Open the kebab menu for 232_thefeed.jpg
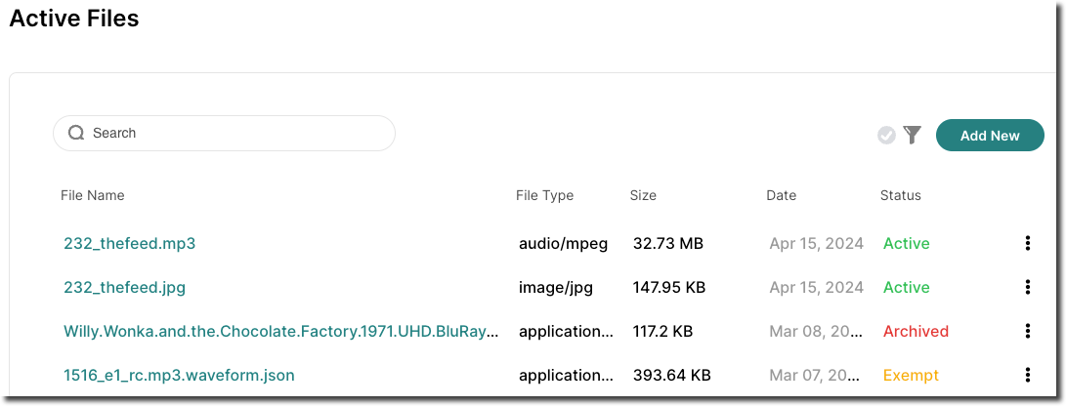This screenshot has height=406, width=1066. (x=1027, y=287)
